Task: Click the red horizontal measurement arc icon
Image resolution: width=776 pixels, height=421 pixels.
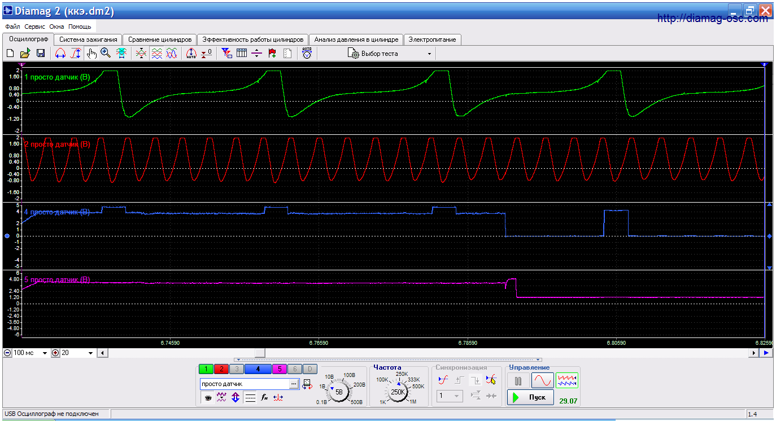Action: pos(60,54)
